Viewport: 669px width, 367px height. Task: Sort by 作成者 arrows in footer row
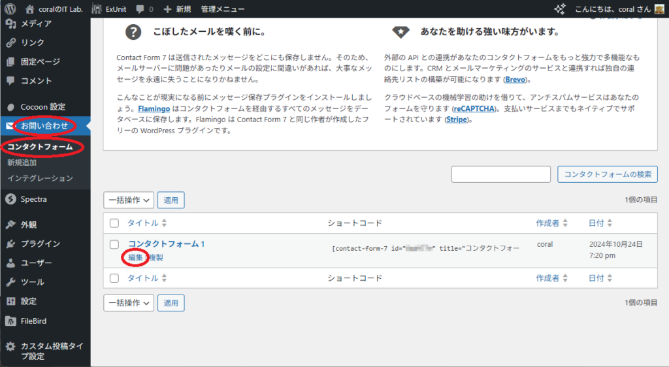pyautogui.click(x=565, y=278)
